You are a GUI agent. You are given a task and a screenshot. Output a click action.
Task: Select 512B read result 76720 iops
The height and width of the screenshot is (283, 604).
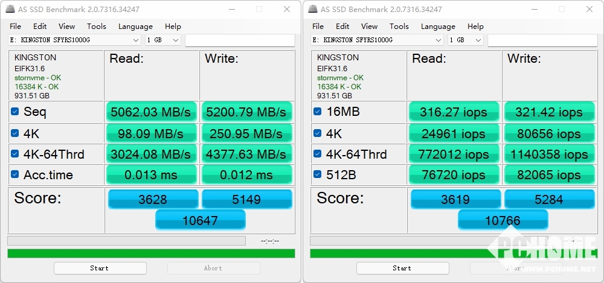pos(454,175)
